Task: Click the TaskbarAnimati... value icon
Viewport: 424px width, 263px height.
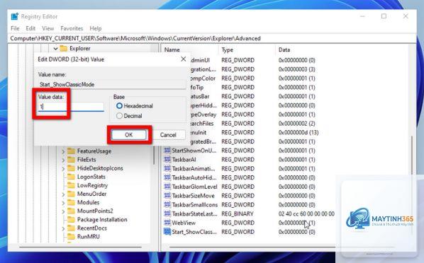Action: (x=167, y=168)
